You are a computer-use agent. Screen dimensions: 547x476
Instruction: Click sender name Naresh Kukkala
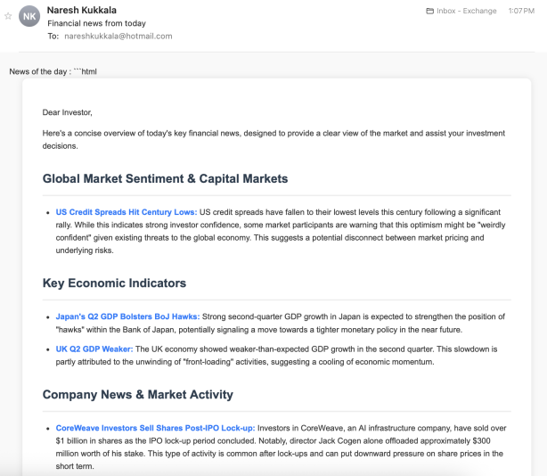[x=80, y=10]
